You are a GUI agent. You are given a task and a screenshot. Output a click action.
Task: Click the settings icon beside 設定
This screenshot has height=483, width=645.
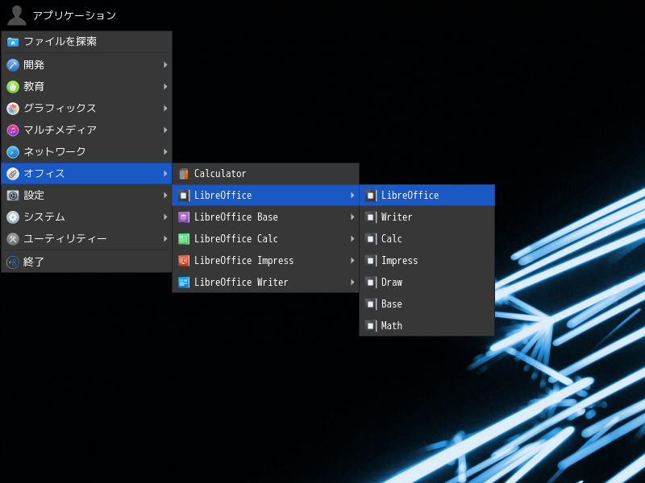13,196
